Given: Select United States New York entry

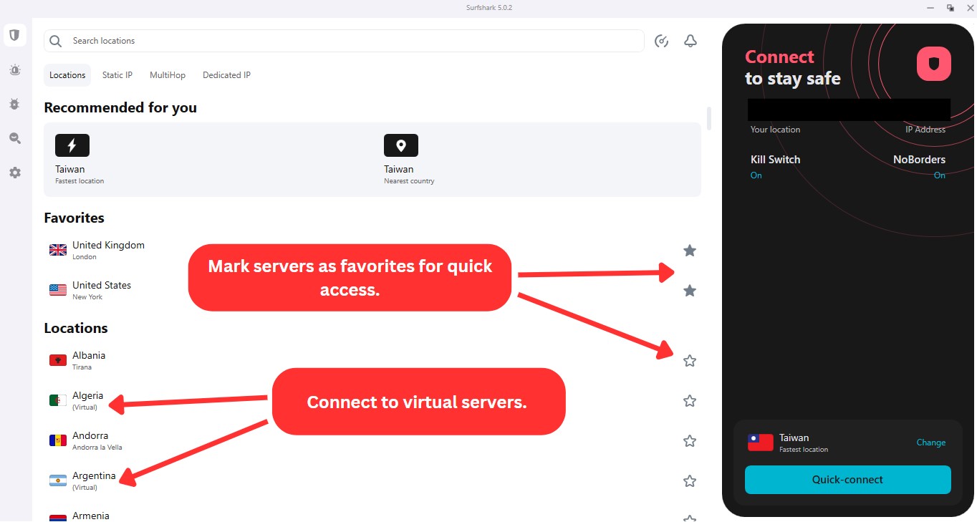Looking at the screenshot, I should click(372, 290).
